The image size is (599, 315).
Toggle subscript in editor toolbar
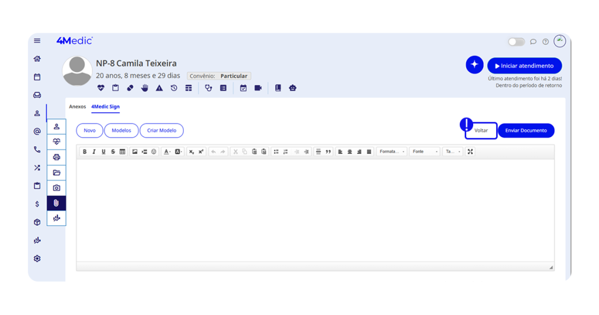pyautogui.click(x=191, y=152)
